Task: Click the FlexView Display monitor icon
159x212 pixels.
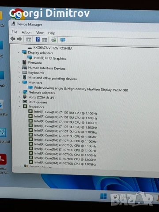Action: [30, 87]
